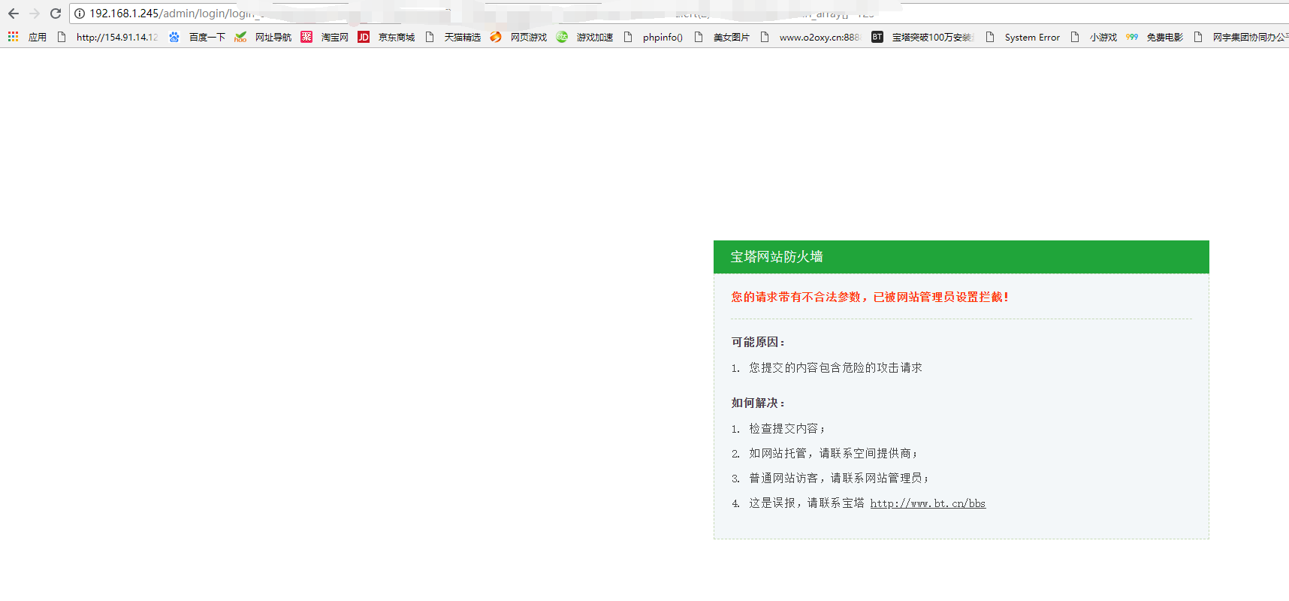Click the page icon before 网宇集团协同办公
Screen dimensions: 1289x601
pos(1198,37)
